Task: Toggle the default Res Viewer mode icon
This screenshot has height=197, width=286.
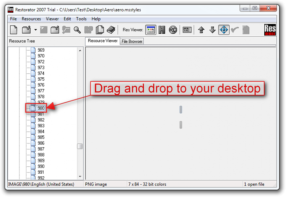Action: pyautogui.click(x=151, y=30)
